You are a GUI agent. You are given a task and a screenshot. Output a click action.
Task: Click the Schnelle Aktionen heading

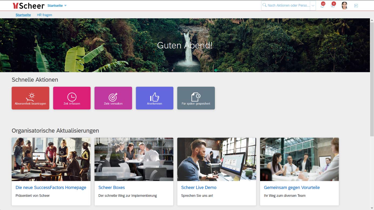pyautogui.click(x=35, y=80)
